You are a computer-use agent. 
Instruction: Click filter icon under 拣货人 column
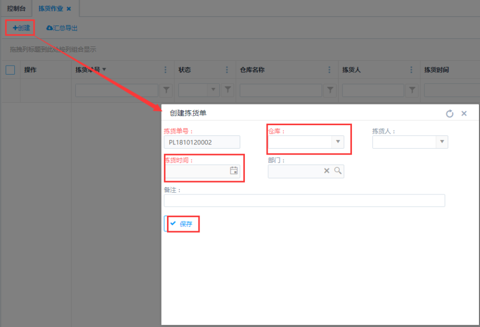(x=412, y=90)
